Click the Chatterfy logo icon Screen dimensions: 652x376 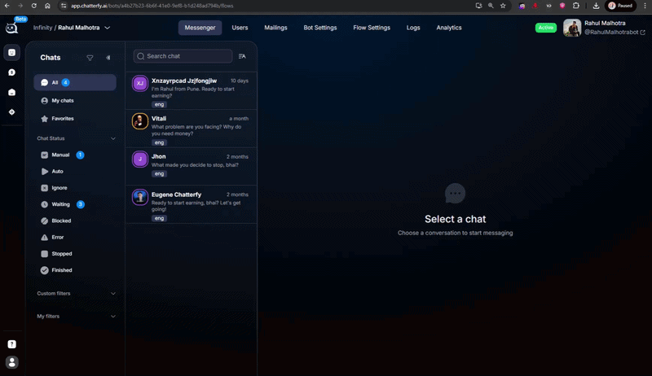[11, 28]
